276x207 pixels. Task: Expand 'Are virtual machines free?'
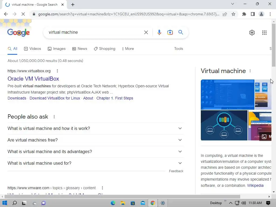(x=95, y=140)
